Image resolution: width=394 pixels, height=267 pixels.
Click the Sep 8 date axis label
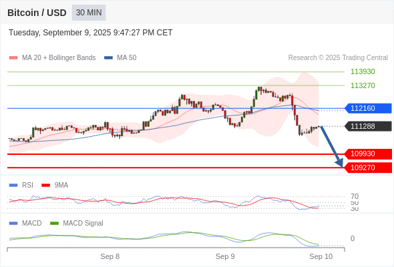click(x=110, y=256)
